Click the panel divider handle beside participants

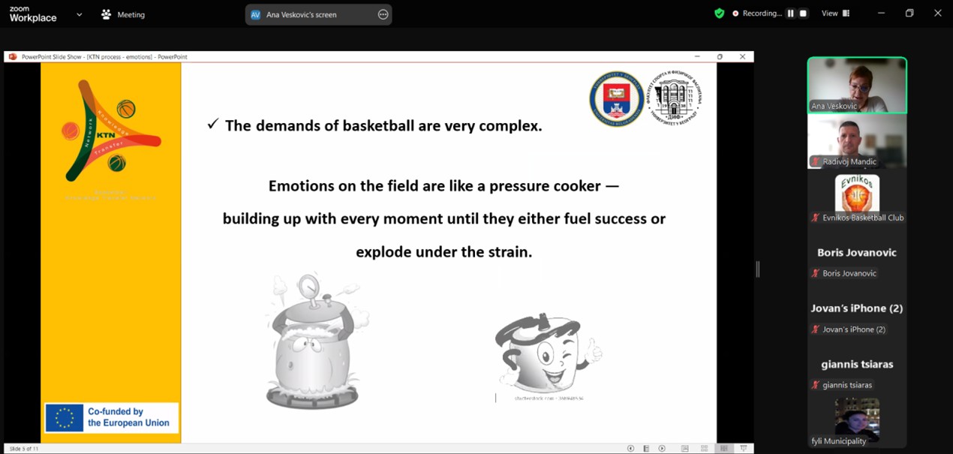point(758,269)
